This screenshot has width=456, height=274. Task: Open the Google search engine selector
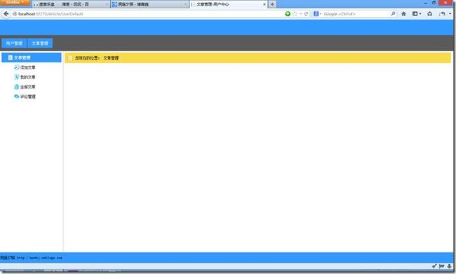tap(317, 13)
